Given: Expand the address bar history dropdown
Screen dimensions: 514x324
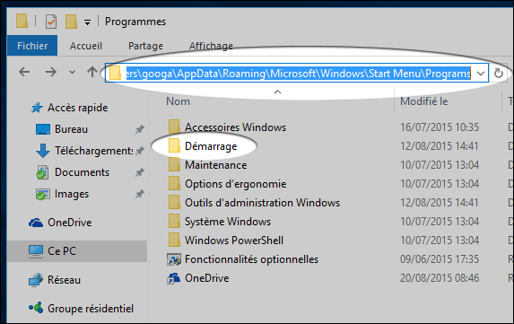Looking at the screenshot, I should [x=481, y=73].
